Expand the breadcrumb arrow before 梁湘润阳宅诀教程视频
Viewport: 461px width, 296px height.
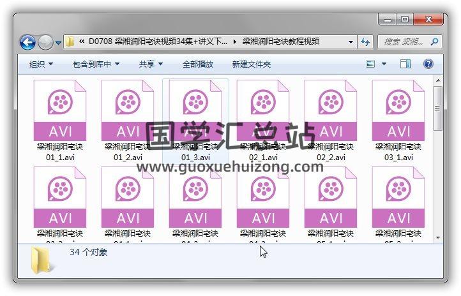coord(234,41)
